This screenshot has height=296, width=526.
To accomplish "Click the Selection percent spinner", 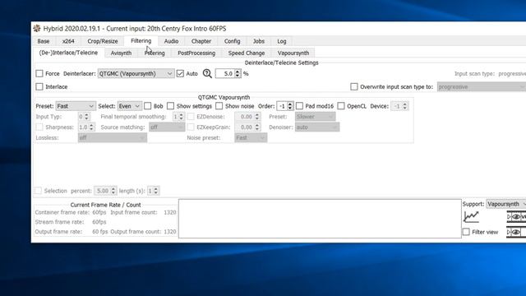I will tap(105, 191).
